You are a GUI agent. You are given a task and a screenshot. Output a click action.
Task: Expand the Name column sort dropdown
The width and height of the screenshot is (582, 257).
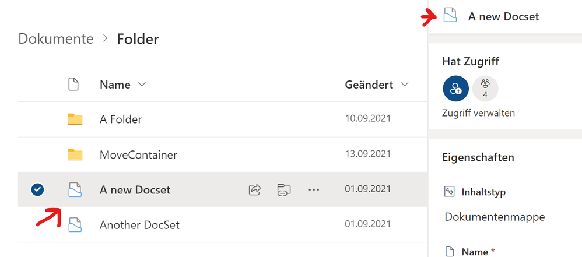pyautogui.click(x=141, y=85)
